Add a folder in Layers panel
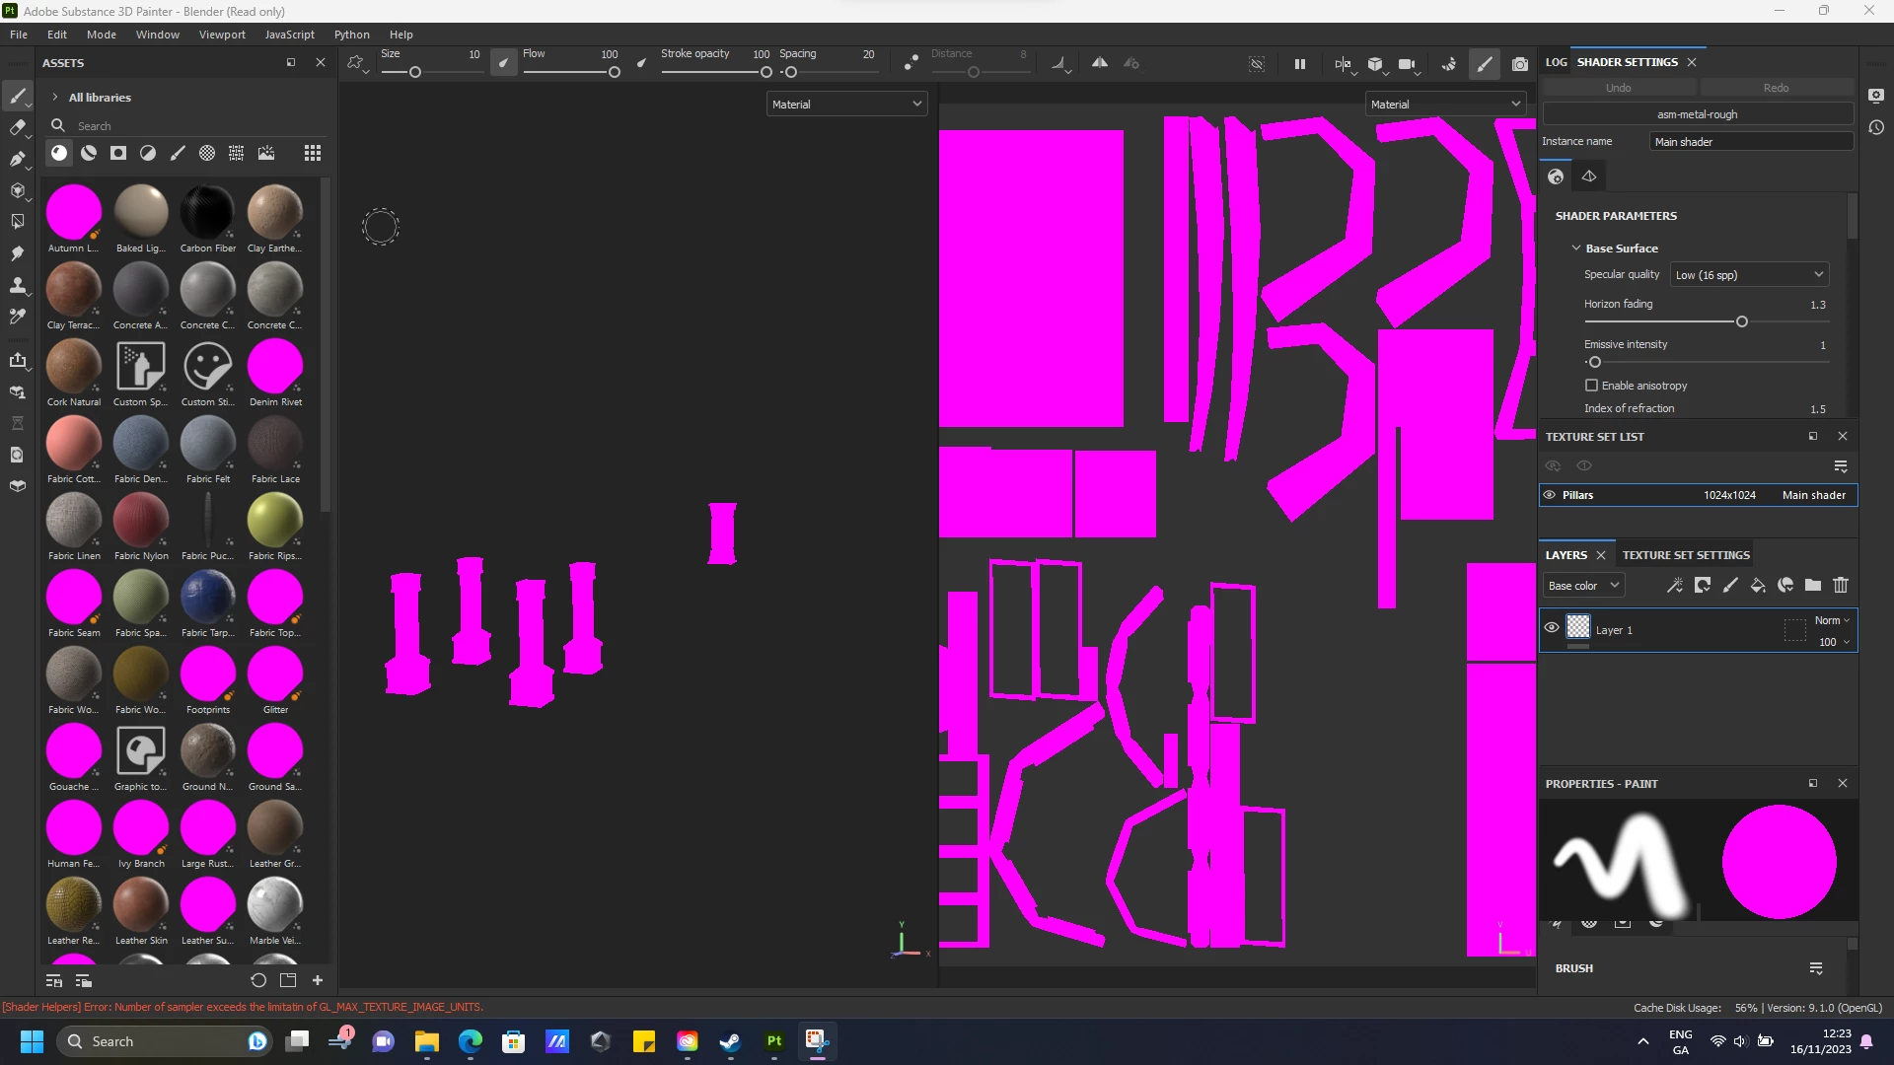The image size is (1894, 1065). [x=1813, y=586]
